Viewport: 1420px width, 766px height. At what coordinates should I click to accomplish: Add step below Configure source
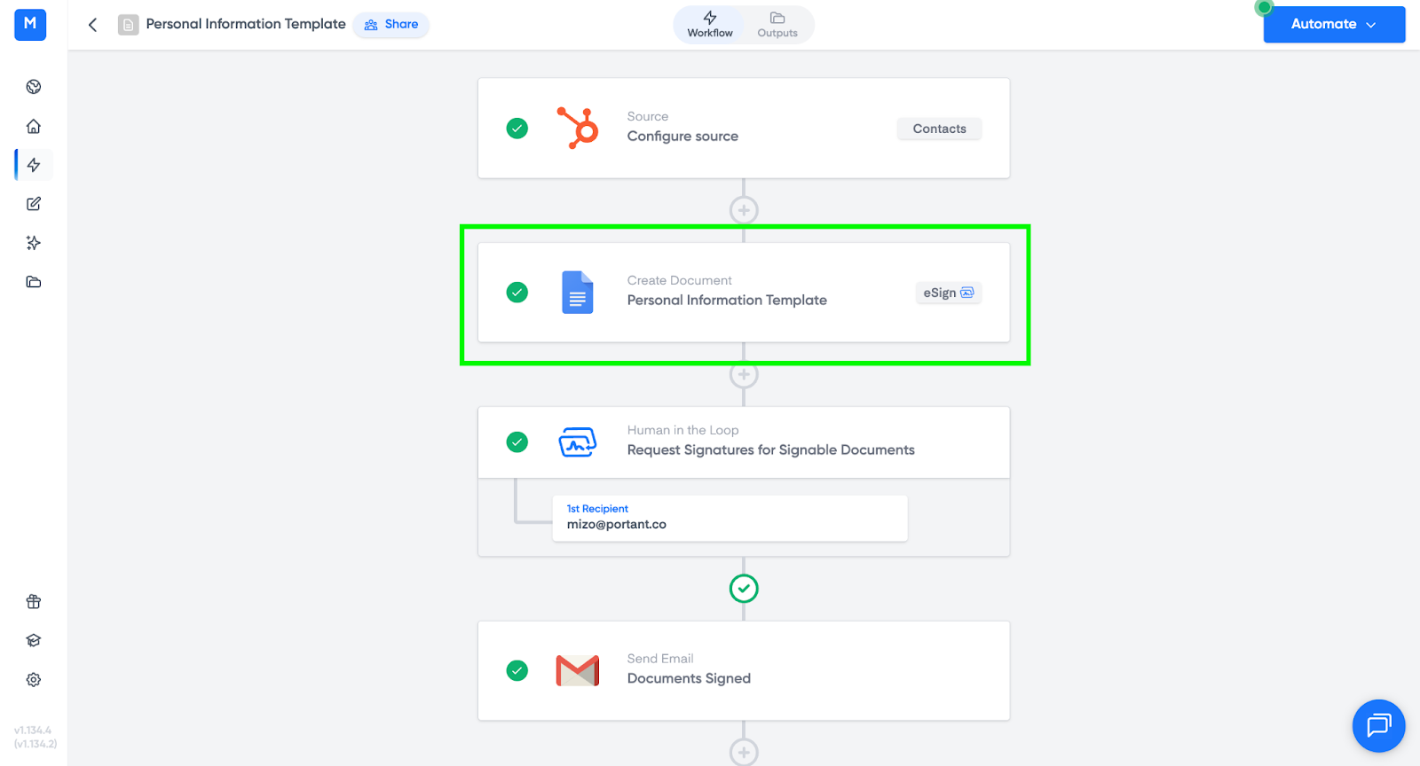[x=744, y=210]
